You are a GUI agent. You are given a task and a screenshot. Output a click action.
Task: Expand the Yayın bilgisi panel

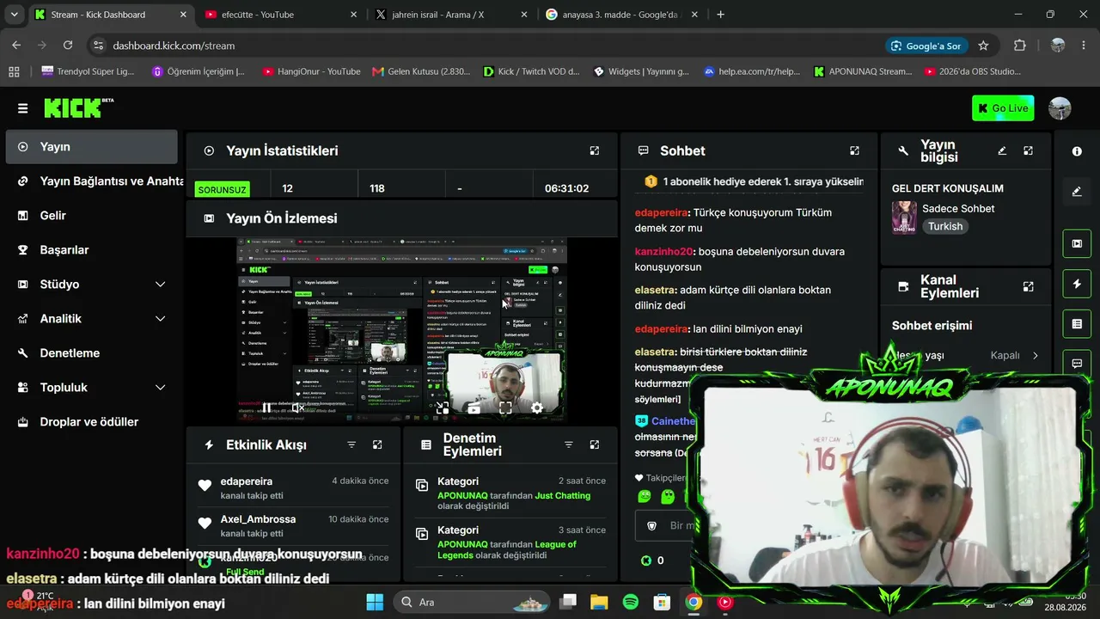[1028, 150]
